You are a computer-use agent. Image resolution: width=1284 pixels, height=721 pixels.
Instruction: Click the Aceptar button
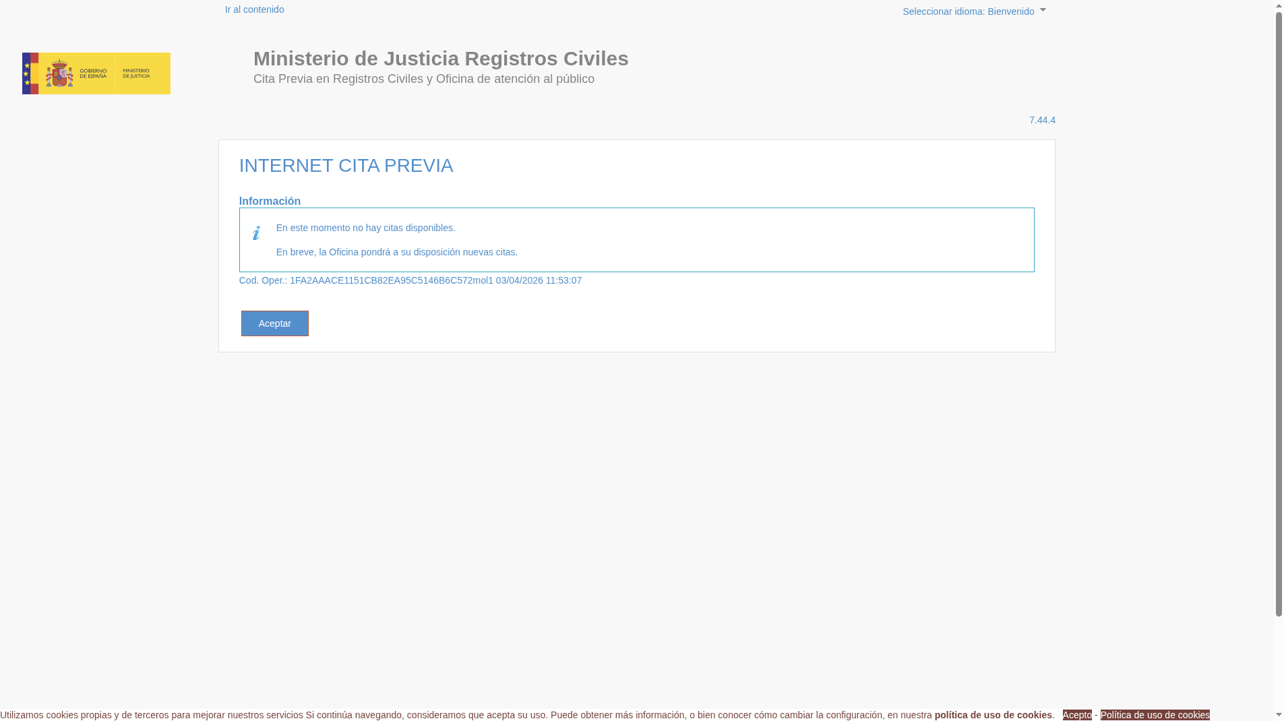pyautogui.click(x=275, y=323)
